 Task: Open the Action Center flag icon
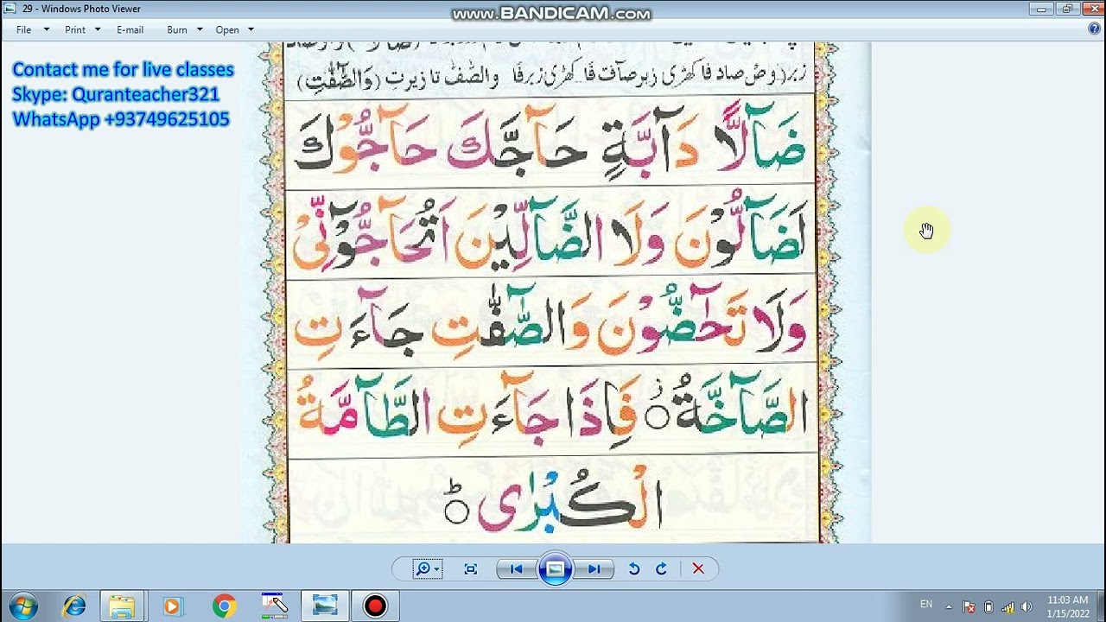(x=969, y=606)
